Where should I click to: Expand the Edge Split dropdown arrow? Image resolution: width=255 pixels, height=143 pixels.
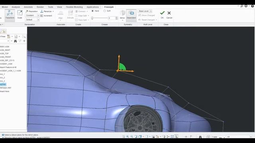(x=88, y=16)
